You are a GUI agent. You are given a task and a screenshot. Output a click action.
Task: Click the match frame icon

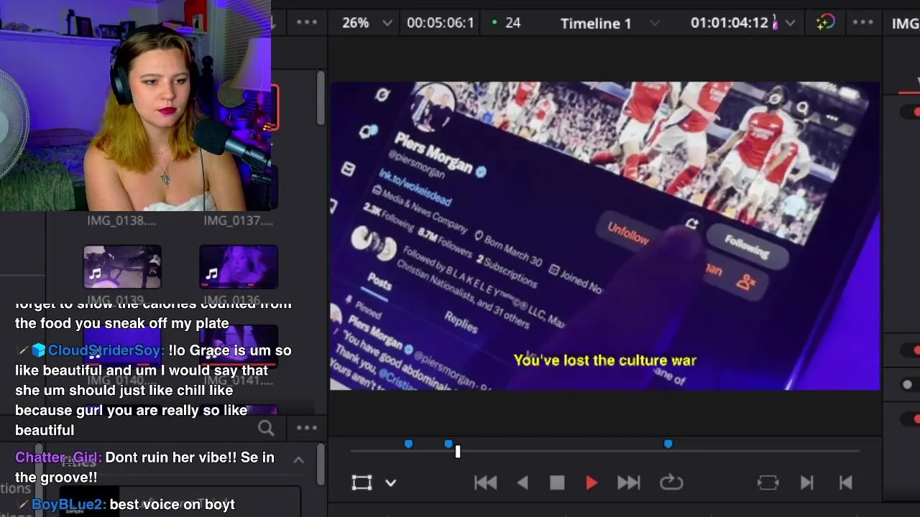coord(768,483)
